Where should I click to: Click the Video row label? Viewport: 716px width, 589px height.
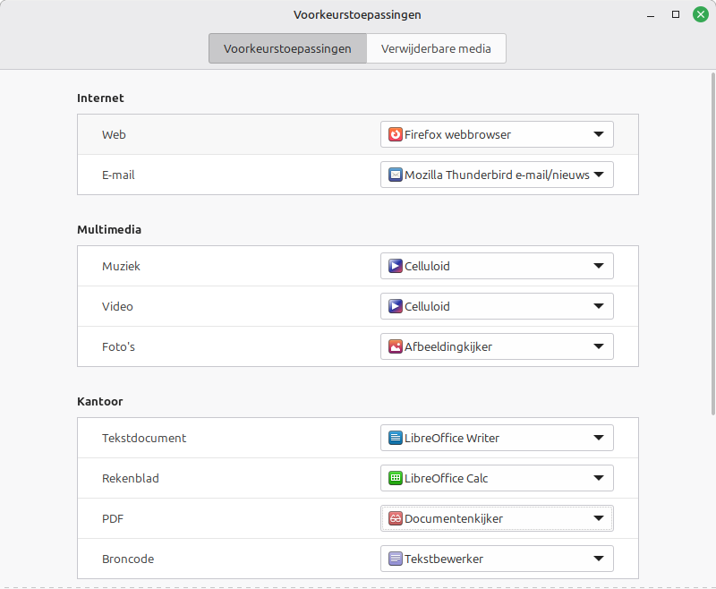click(x=117, y=306)
